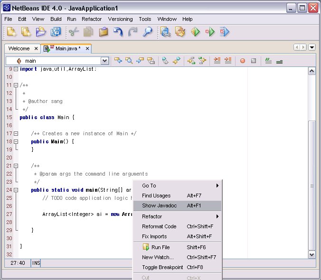Save All using the floppy disks icon

(x=56, y=32)
